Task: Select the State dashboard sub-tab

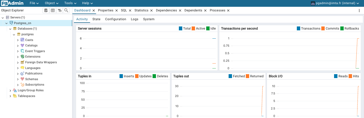Action: point(96,19)
